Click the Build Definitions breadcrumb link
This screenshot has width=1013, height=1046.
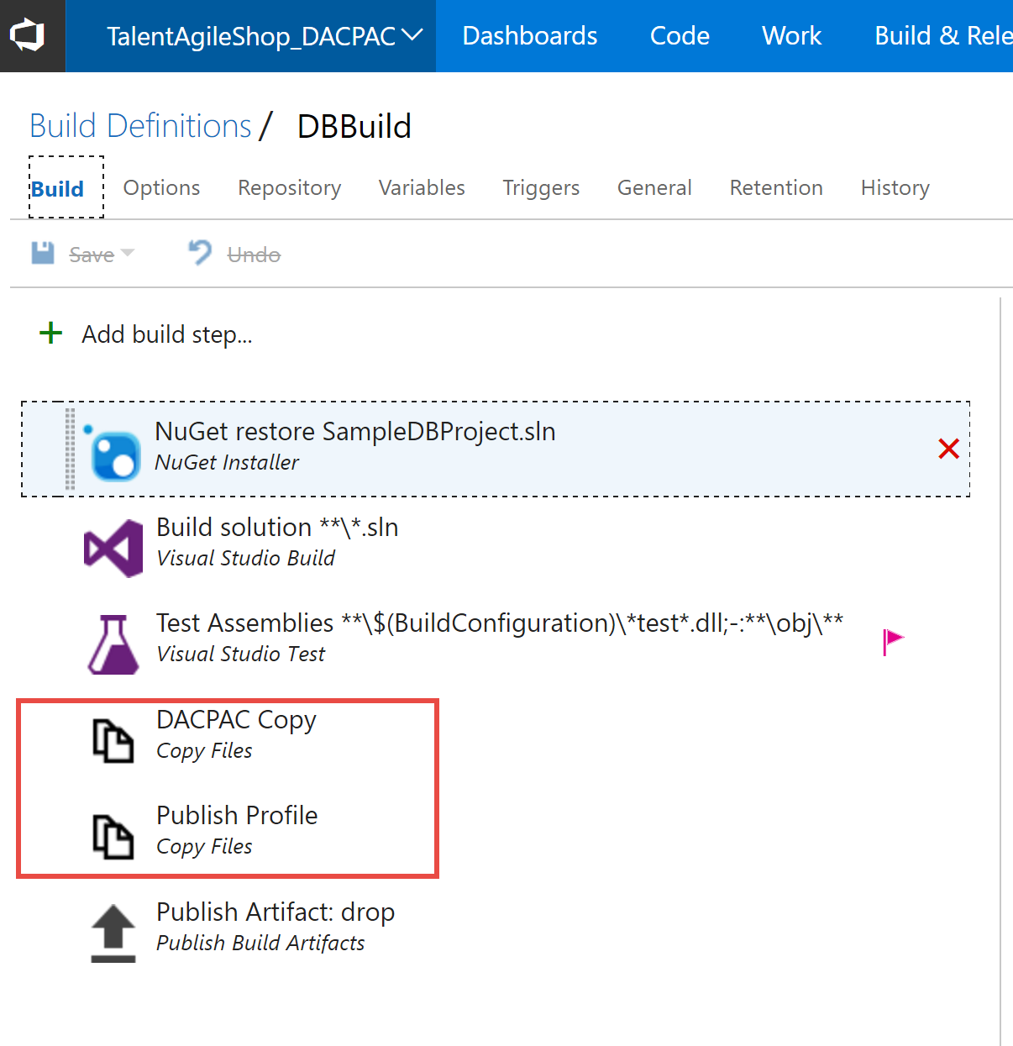(x=139, y=124)
